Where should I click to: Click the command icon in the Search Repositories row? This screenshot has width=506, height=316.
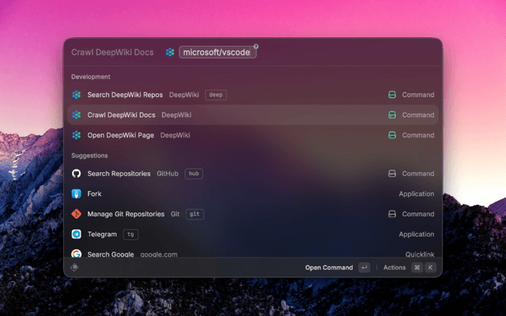pyautogui.click(x=392, y=174)
